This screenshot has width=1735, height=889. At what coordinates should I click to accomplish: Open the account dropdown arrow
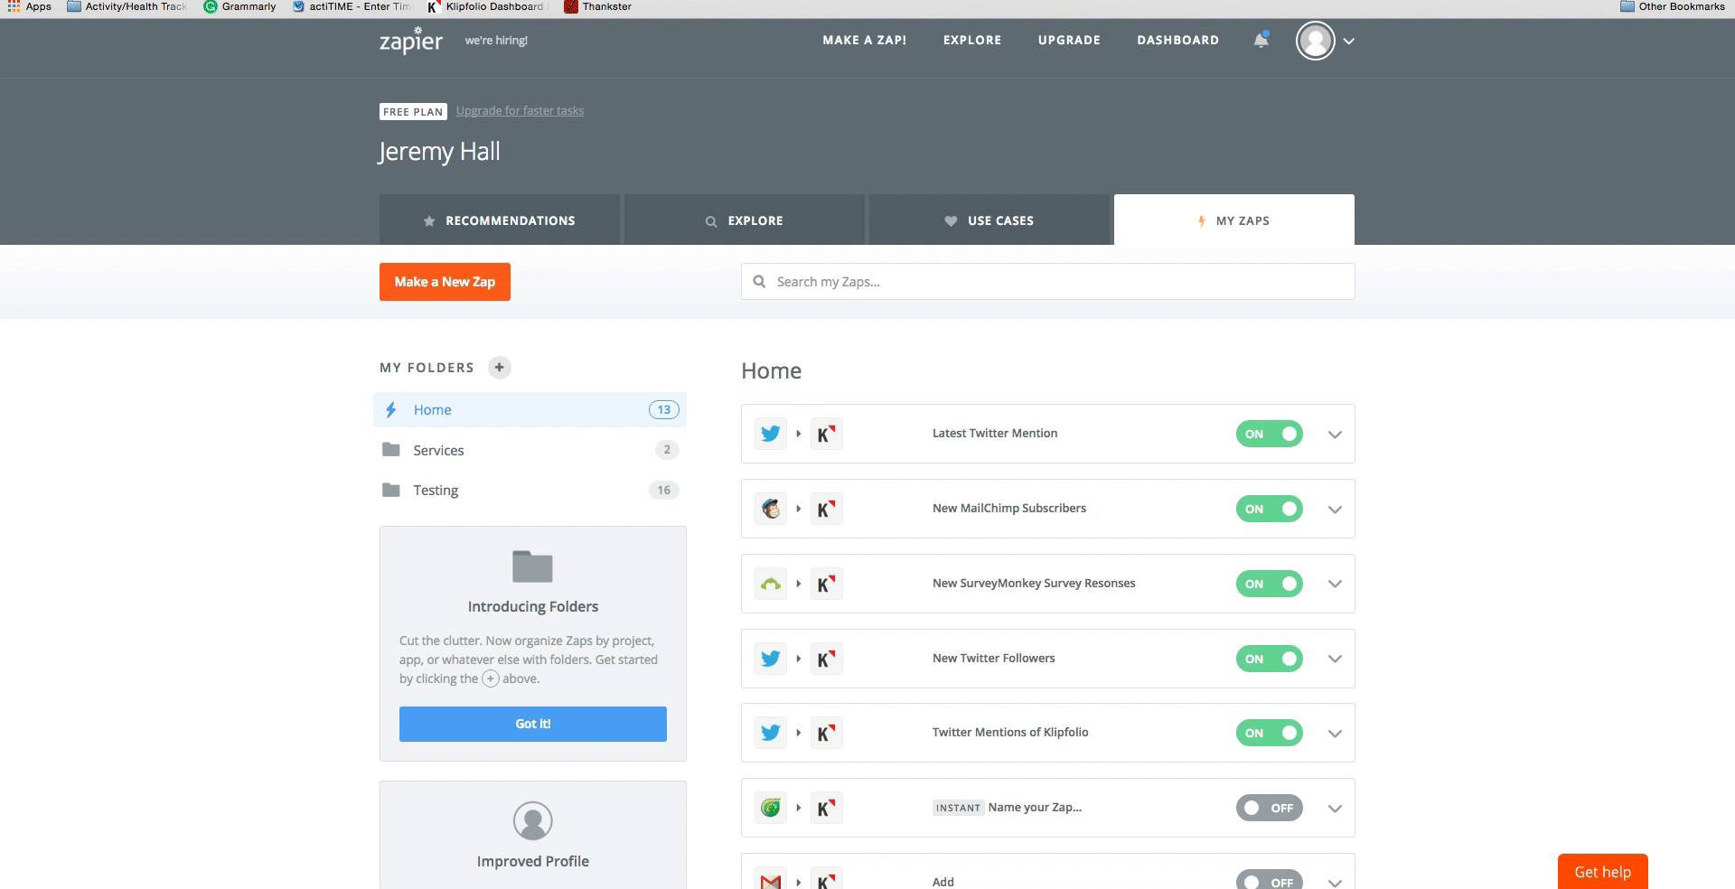coord(1348,42)
